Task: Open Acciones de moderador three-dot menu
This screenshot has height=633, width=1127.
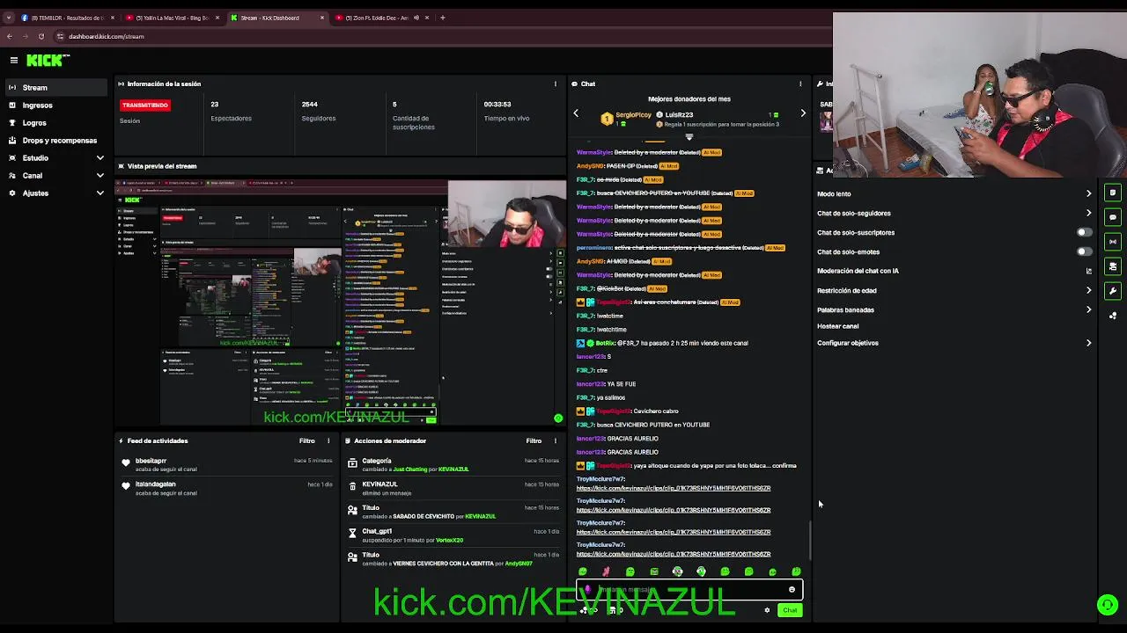Action: pos(556,441)
